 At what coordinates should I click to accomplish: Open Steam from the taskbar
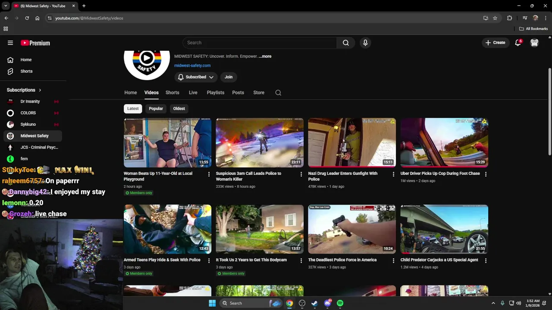(315, 303)
